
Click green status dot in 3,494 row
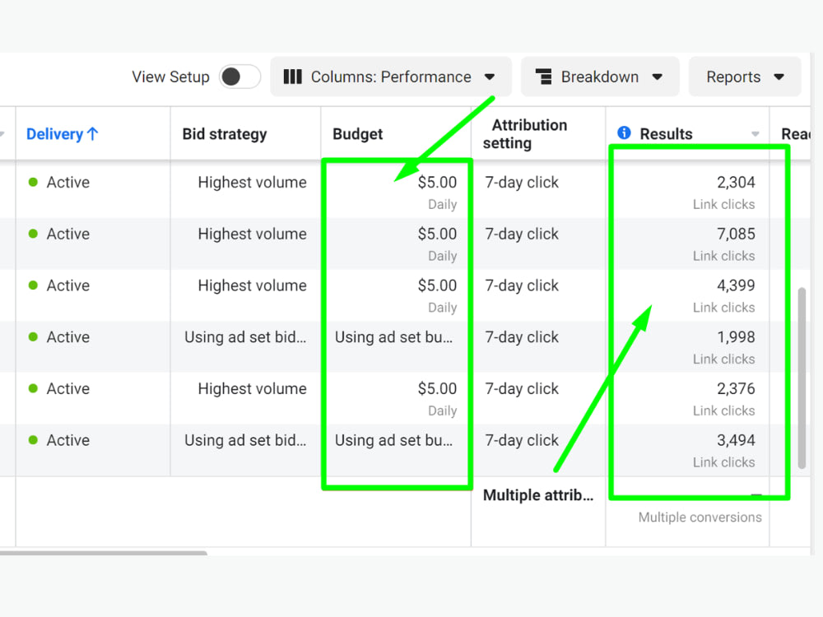tap(33, 440)
